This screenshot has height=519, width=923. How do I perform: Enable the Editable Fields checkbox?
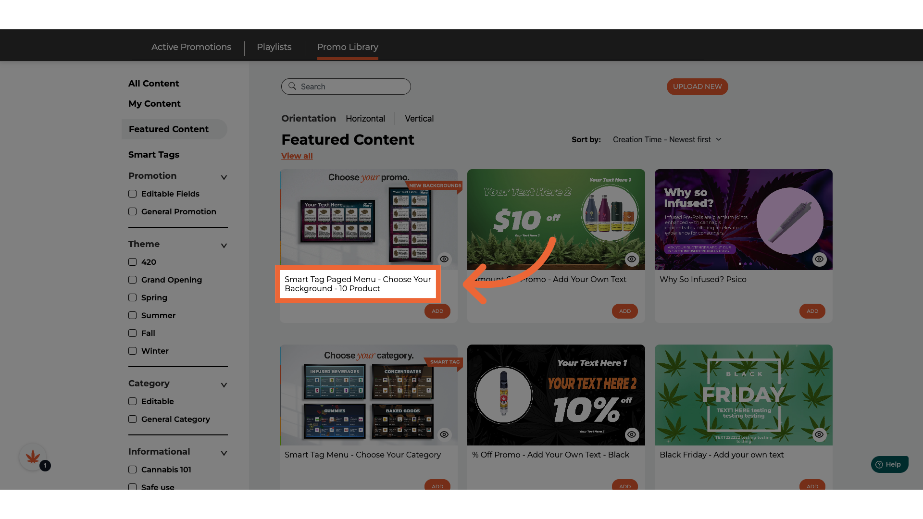[133, 194]
